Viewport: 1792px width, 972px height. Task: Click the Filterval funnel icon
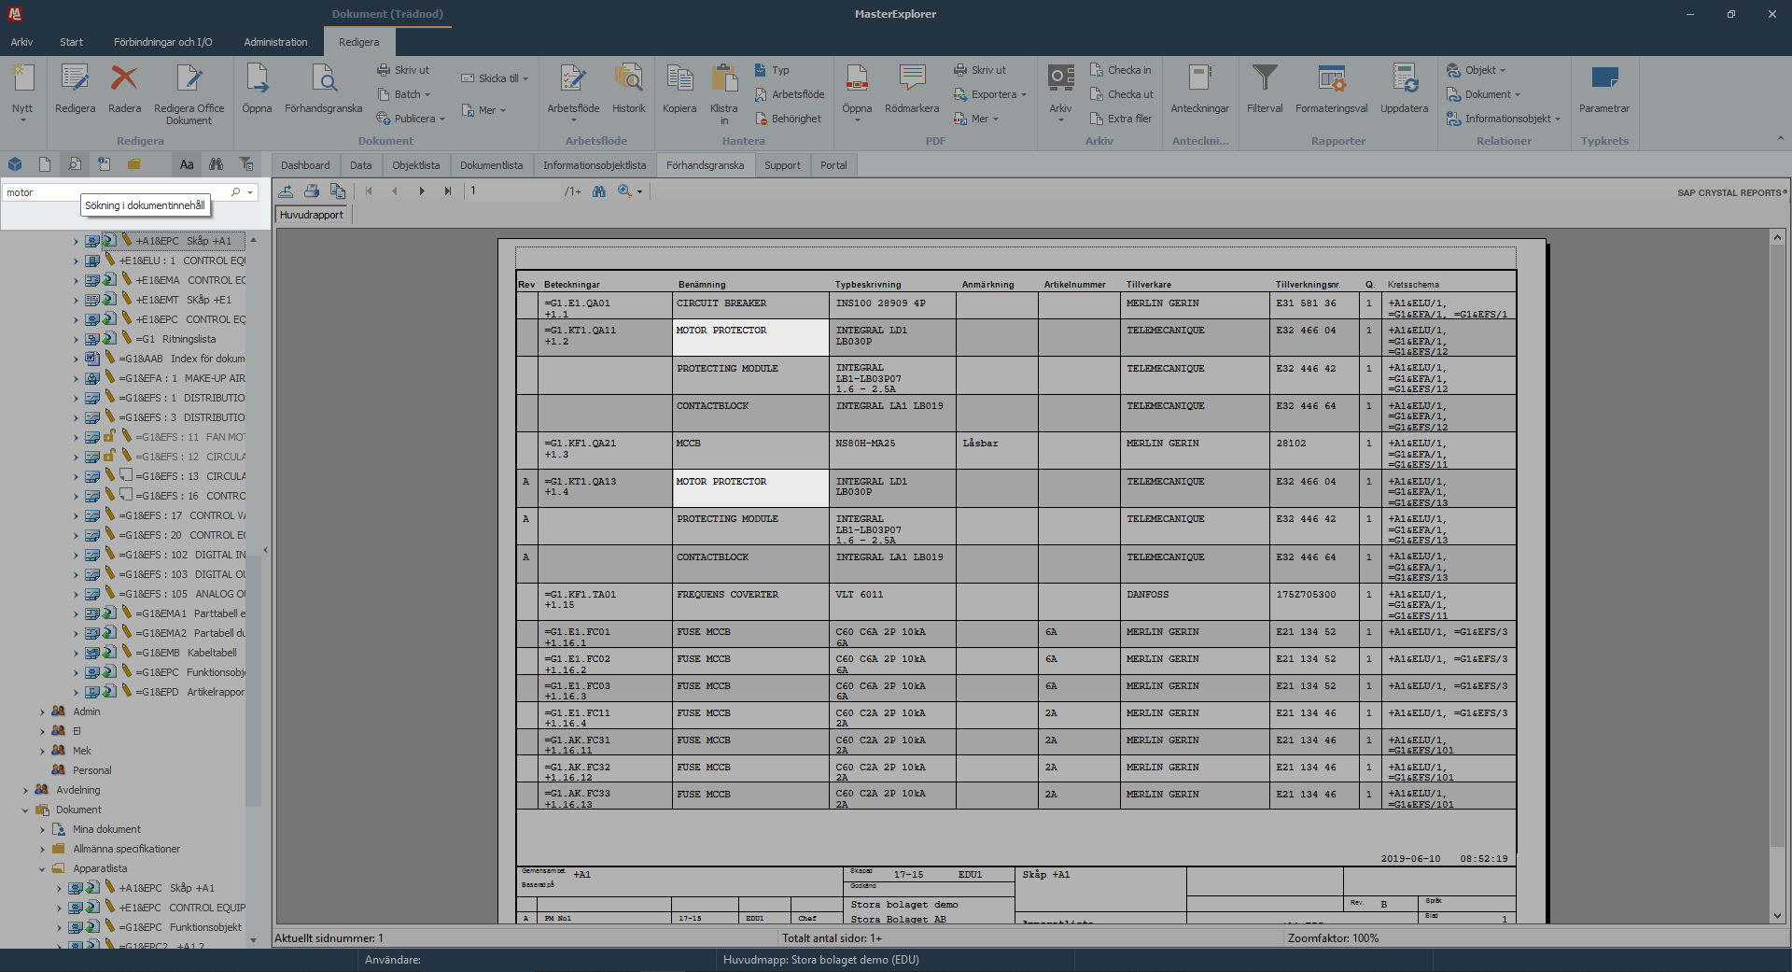(x=1265, y=79)
